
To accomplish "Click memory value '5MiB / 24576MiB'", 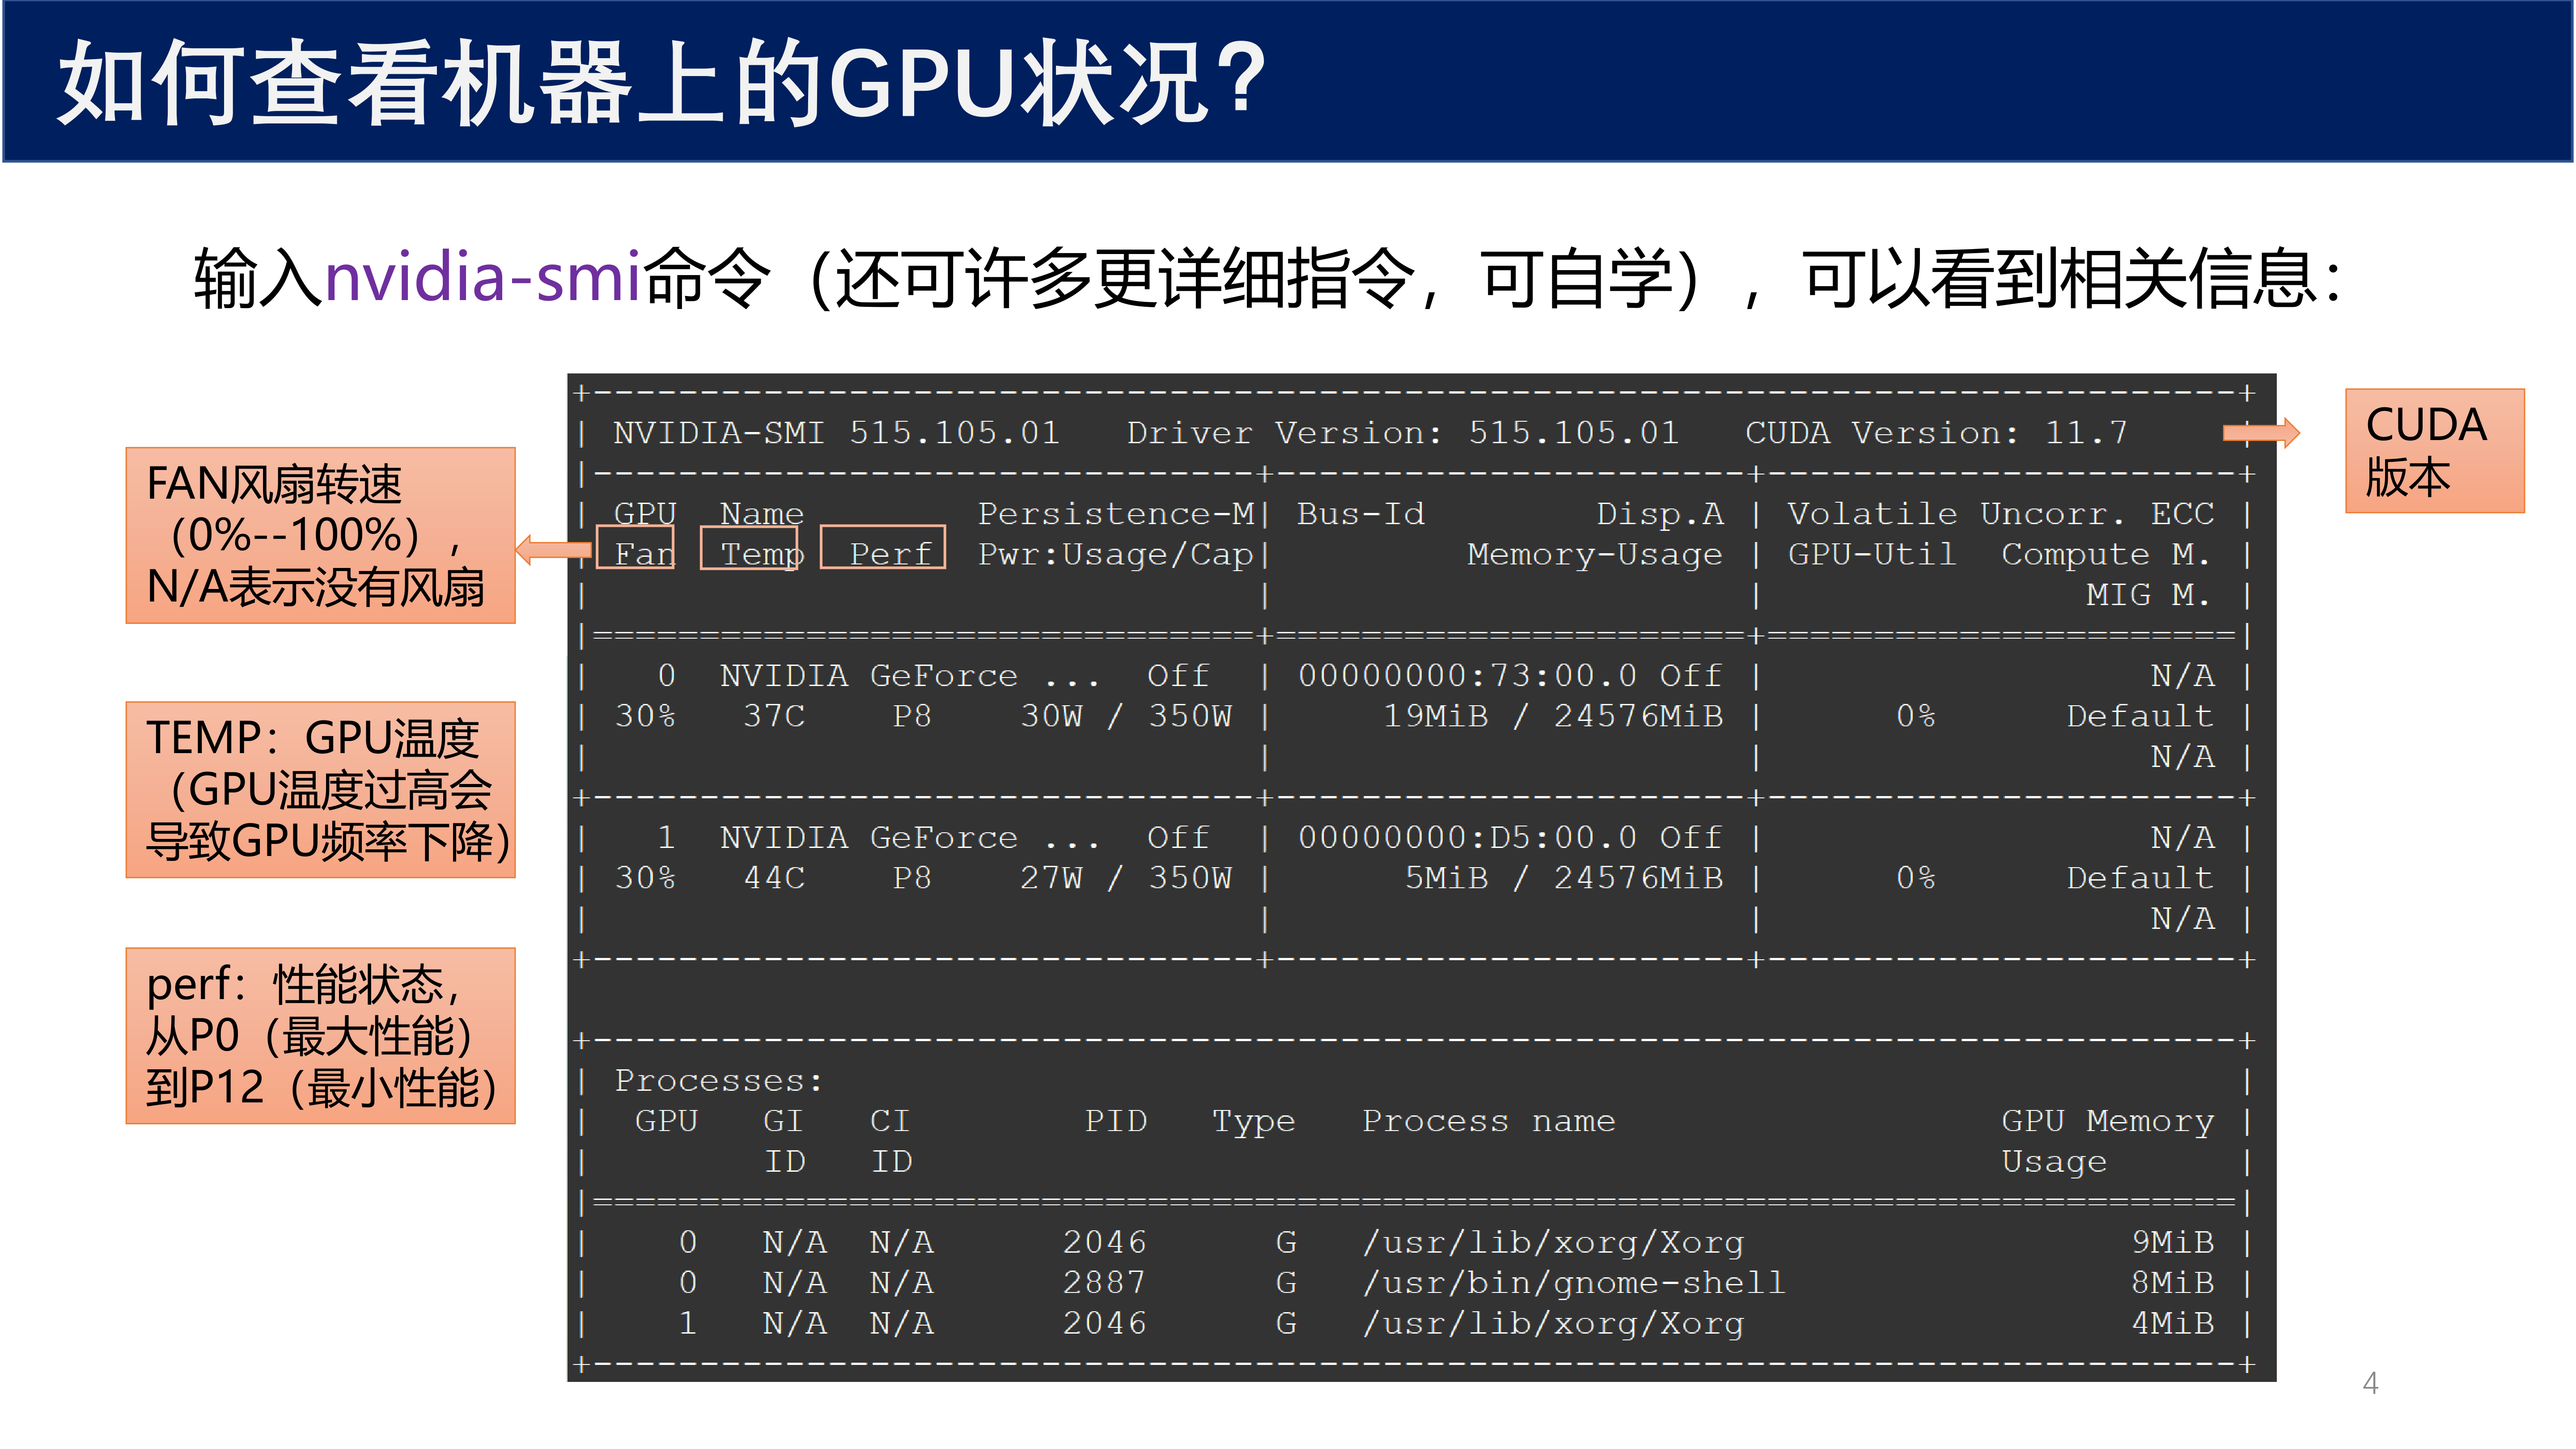I will coord(1564,878).
